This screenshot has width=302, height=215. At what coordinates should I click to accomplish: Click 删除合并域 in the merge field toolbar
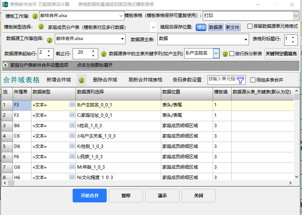tap(105, 80)
